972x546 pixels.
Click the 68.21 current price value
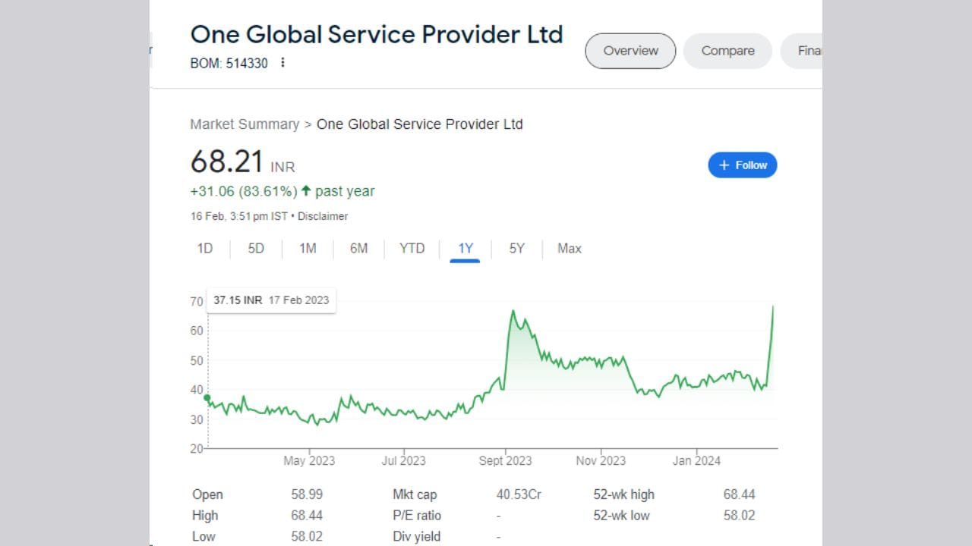227,162
